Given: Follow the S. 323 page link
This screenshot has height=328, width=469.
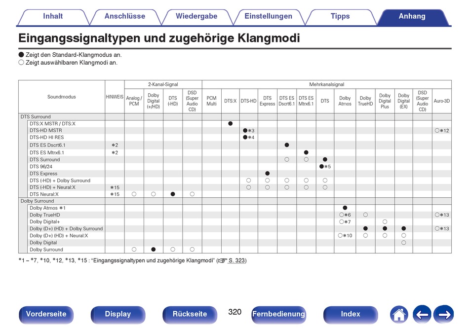Looking at the screenshot, I should coord(236,260).
